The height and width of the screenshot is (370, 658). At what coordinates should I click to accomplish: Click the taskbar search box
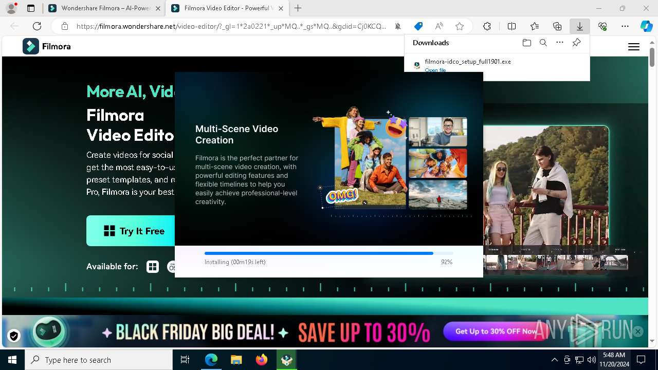[x=99, y=360]
